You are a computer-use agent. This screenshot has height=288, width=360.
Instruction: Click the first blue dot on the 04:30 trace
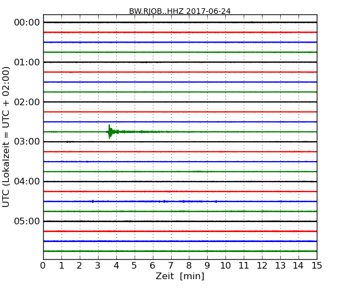point(92,202)
